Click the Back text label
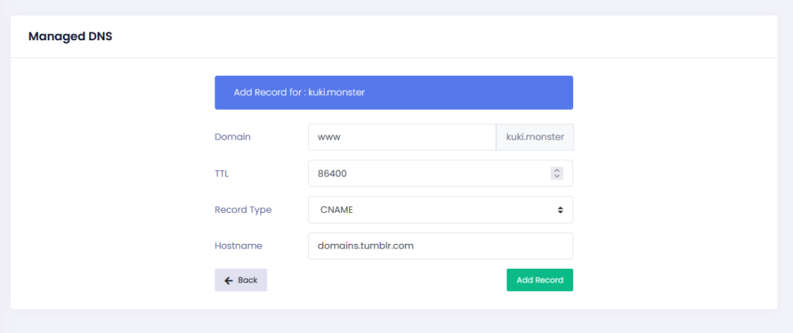This screenshot has height=333, width=793. pos(248,280)
